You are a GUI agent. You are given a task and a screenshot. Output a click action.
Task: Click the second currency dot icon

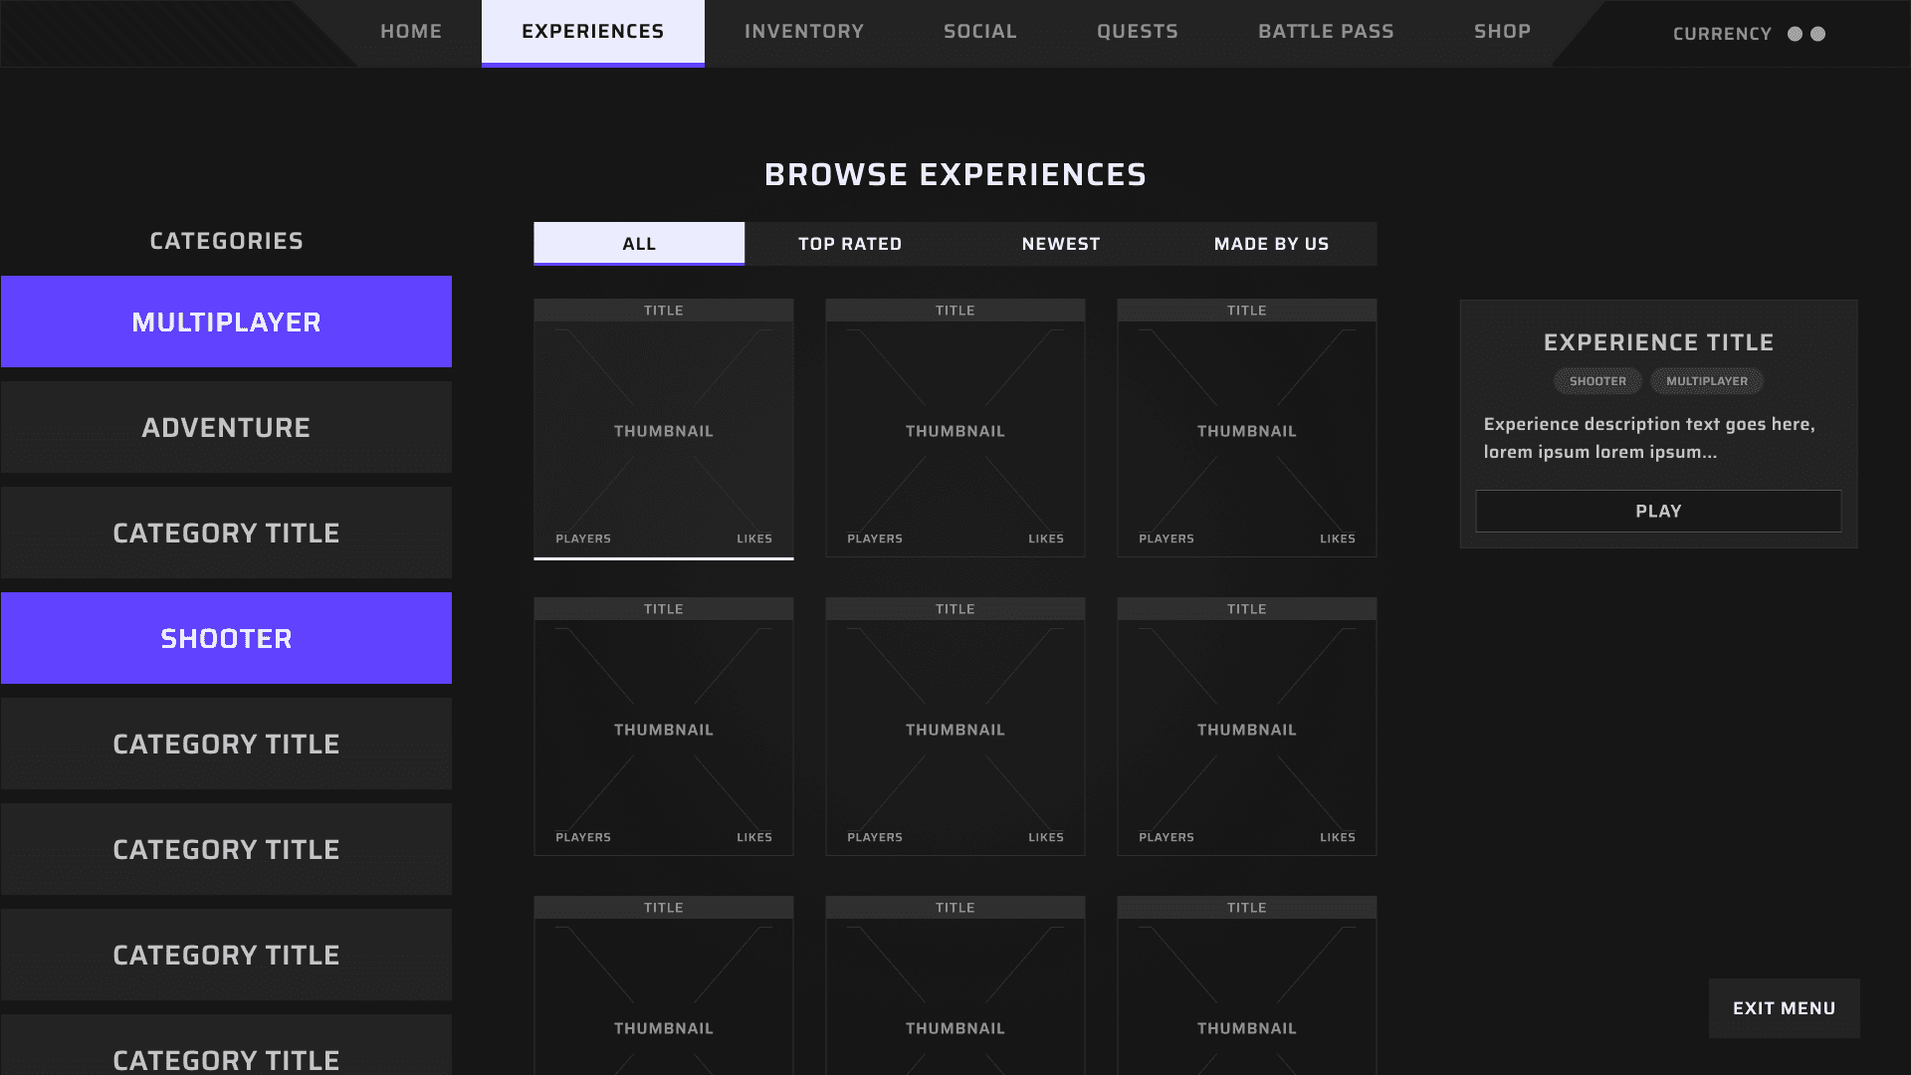point(1818,34)
